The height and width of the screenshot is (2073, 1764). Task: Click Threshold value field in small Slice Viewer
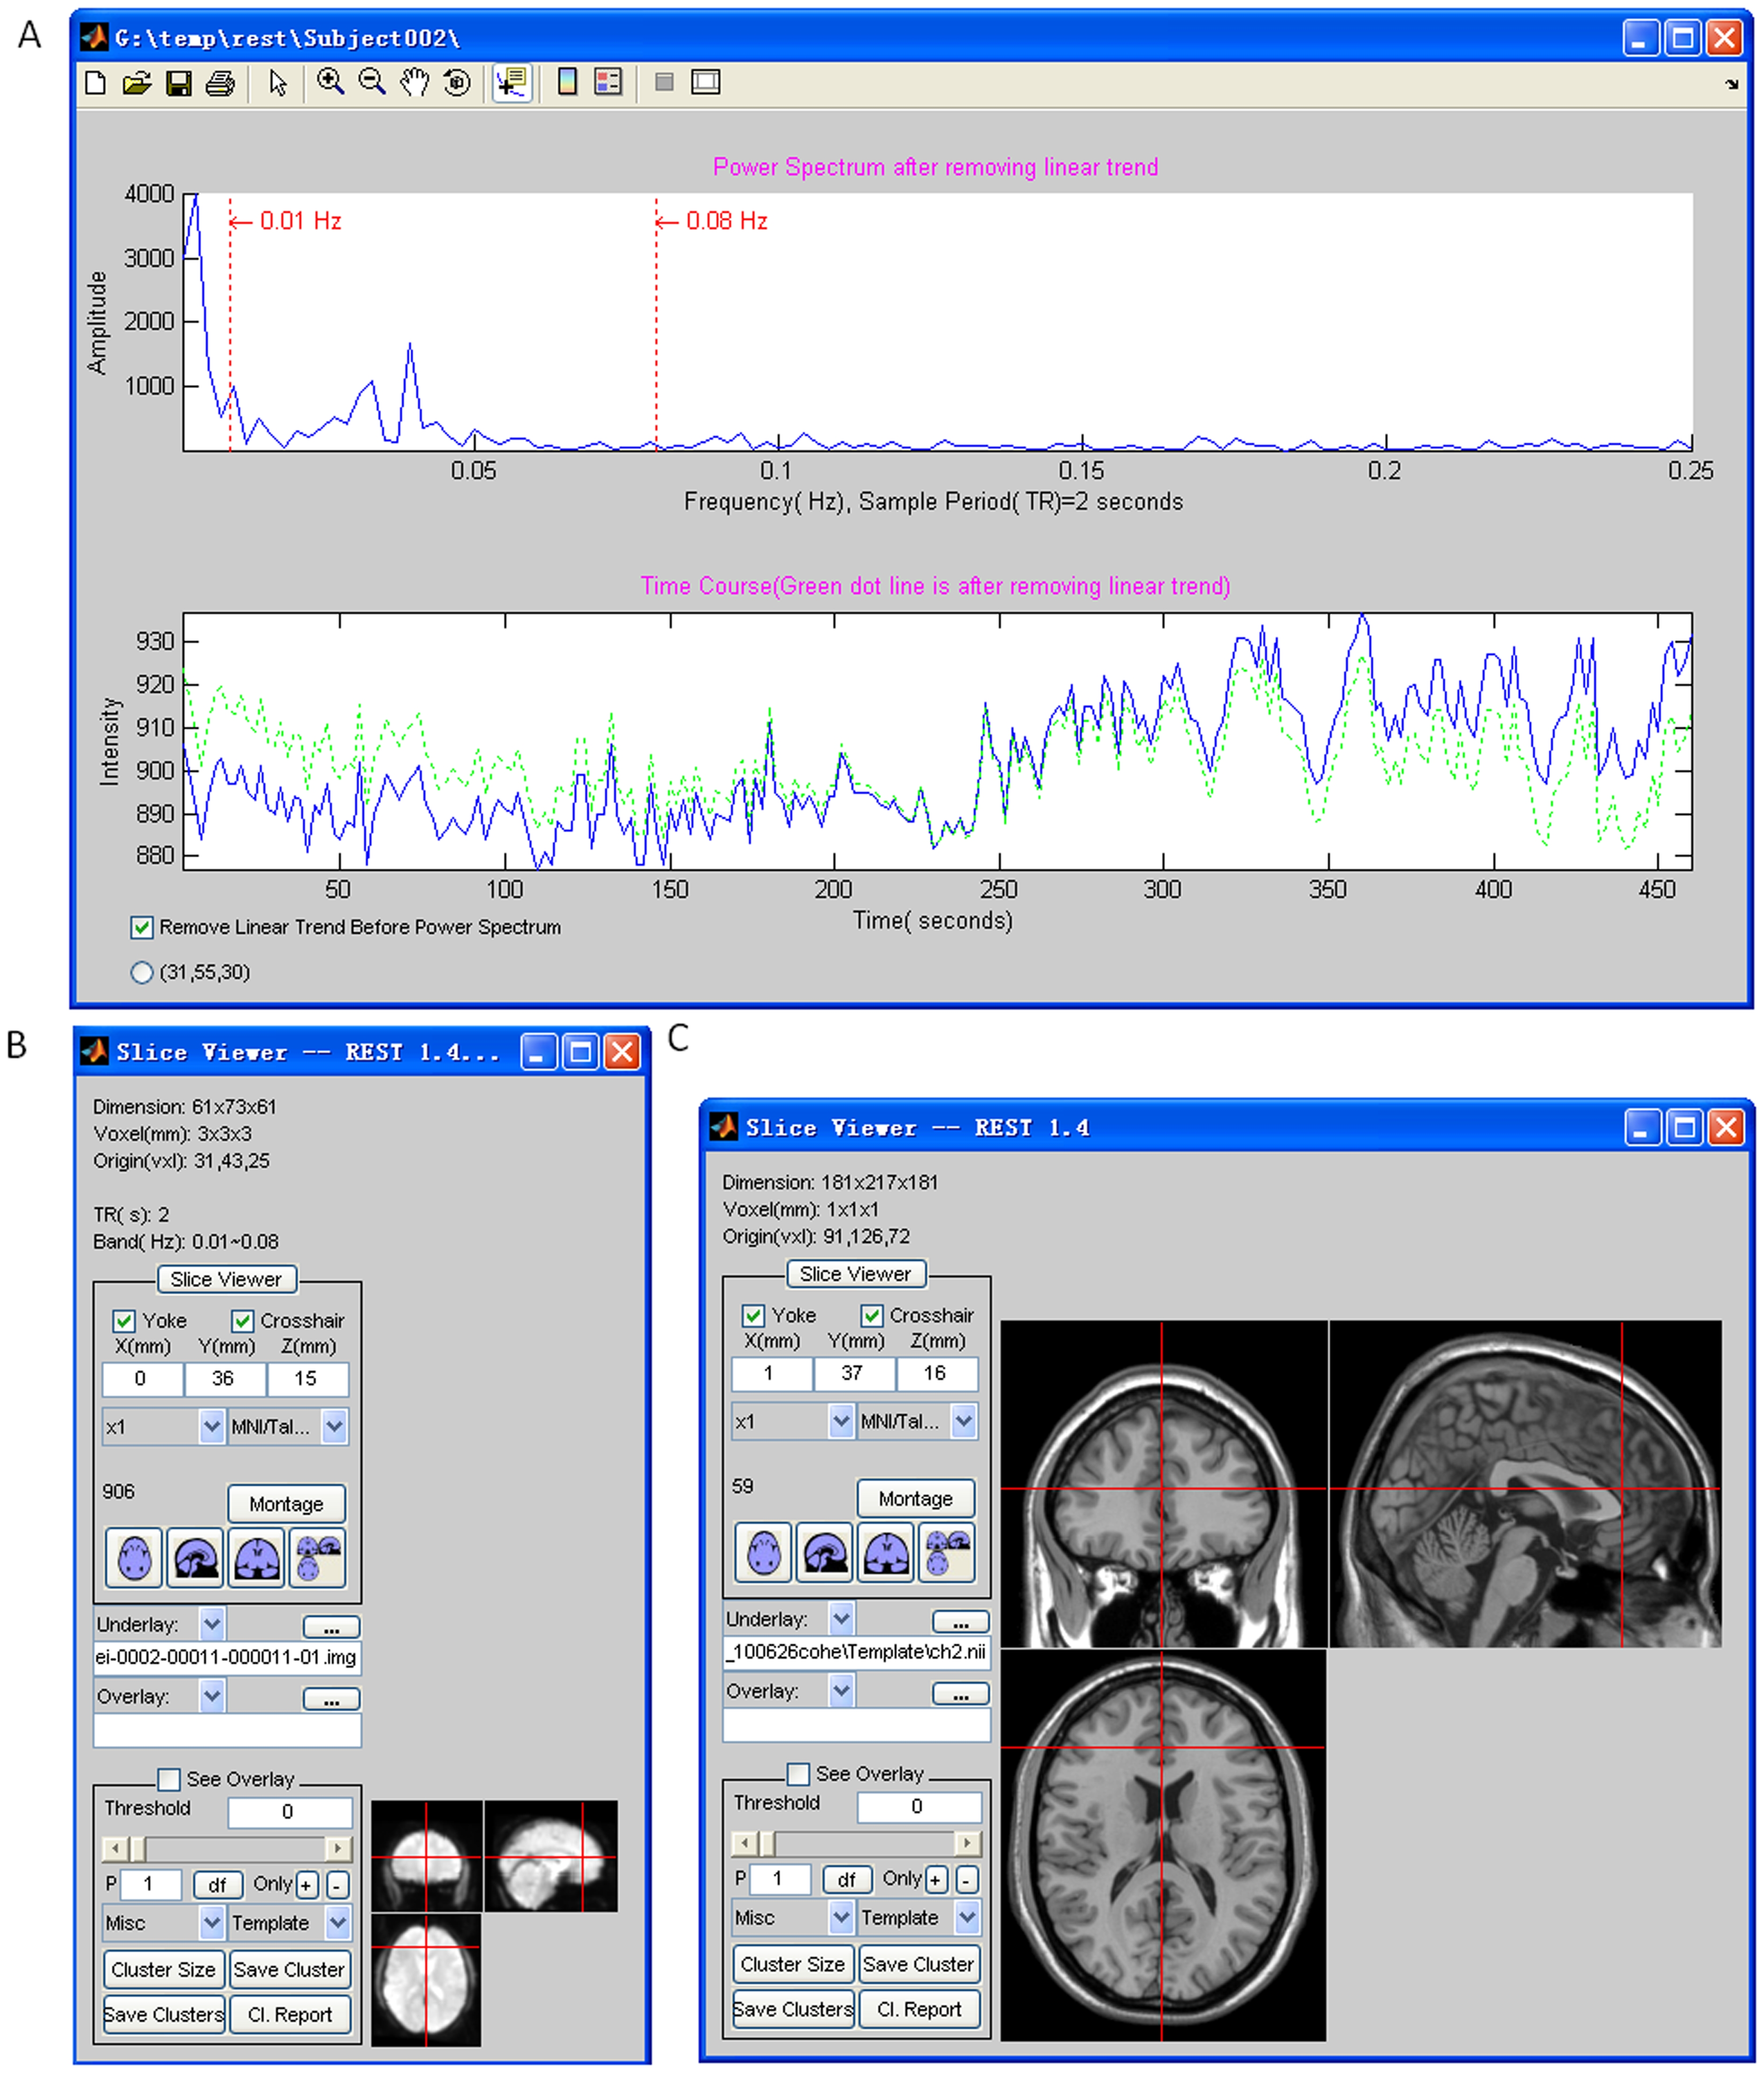289,1812
